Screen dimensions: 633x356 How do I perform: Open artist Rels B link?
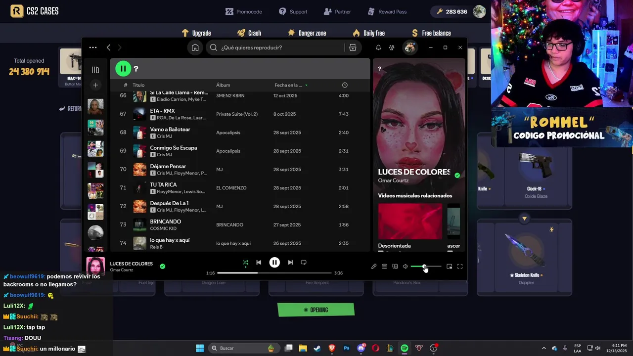pyautogui.click(x=156, y=247)
